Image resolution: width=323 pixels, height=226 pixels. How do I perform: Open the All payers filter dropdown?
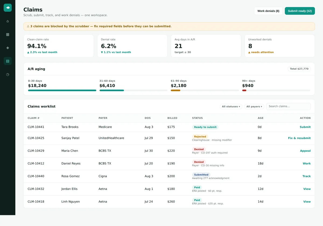pyautogui.click(x=254, y=107)
